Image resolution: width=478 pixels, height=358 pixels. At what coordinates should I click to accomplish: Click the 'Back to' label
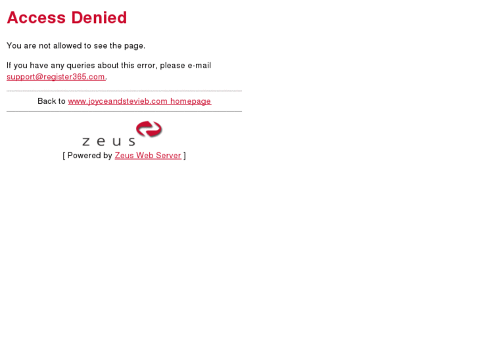coord(51,101)
